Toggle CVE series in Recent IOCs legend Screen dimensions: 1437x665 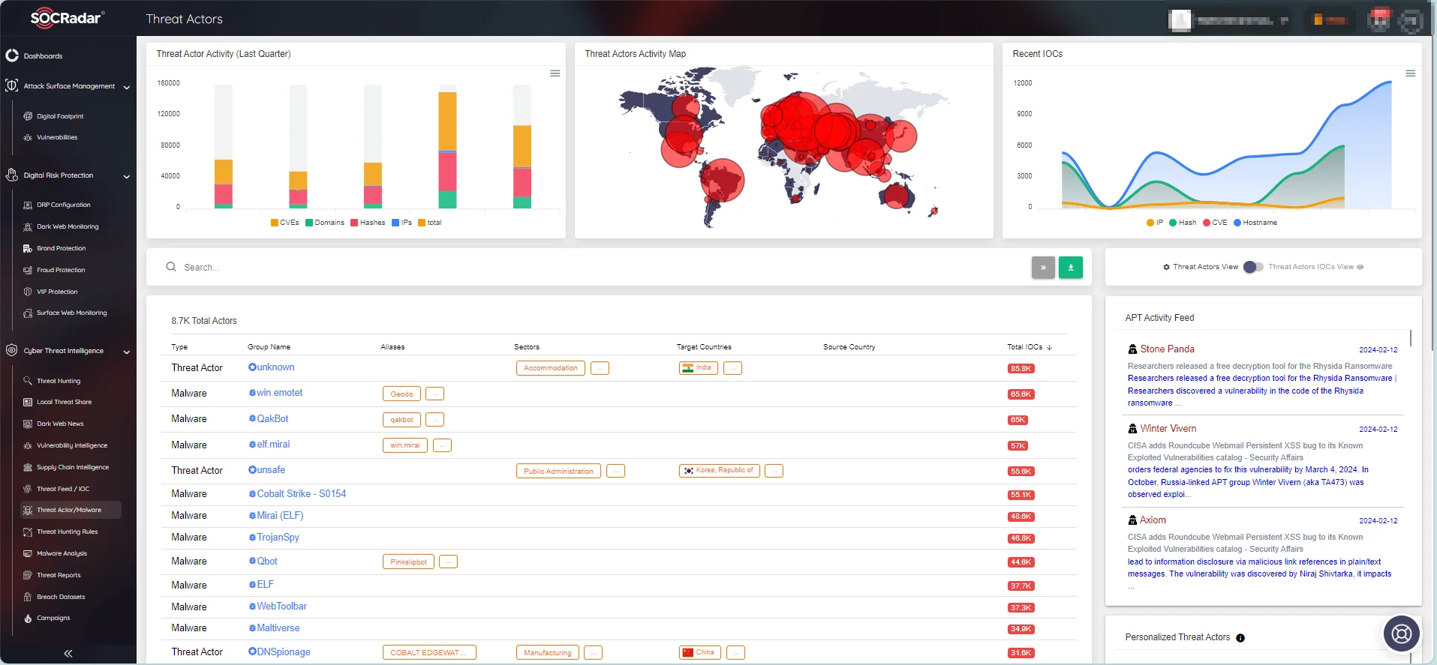[1215, 223]
